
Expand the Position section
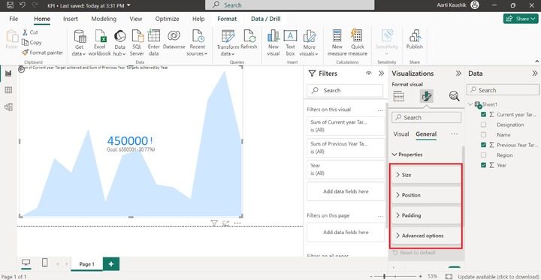(x=426, y=195)
